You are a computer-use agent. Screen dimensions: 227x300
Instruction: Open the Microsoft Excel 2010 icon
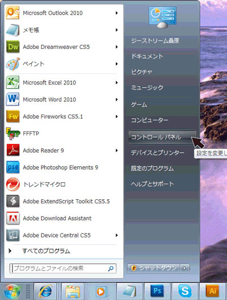coord(12,83)
